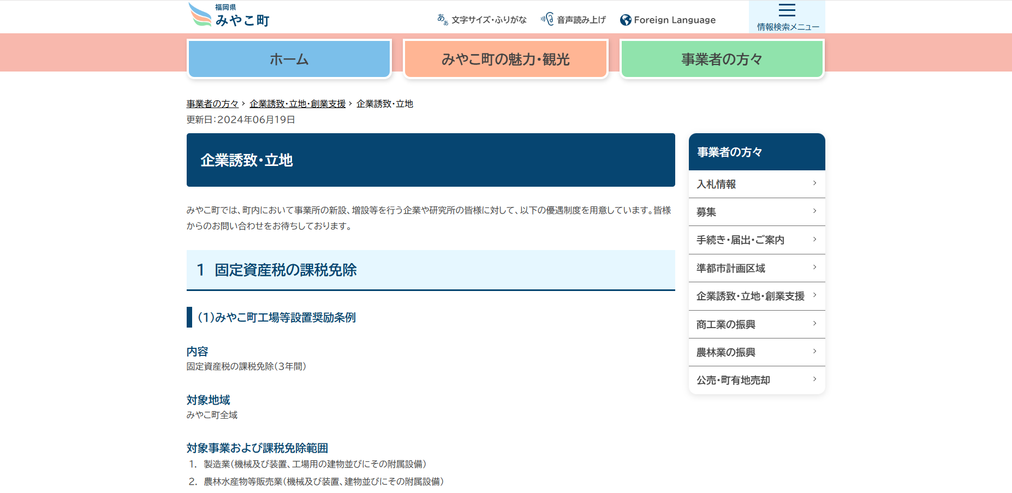
Task: Click the 福岡県 みやこ町 site title
Action: pos(242,16)
